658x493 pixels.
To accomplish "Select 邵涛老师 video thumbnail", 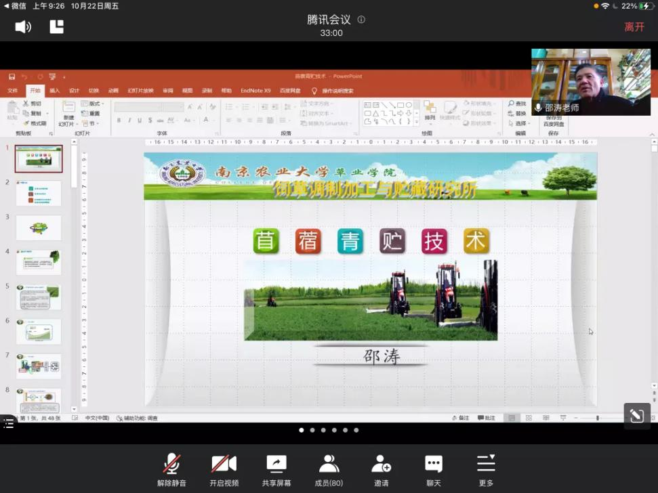I will pos(592,82).
